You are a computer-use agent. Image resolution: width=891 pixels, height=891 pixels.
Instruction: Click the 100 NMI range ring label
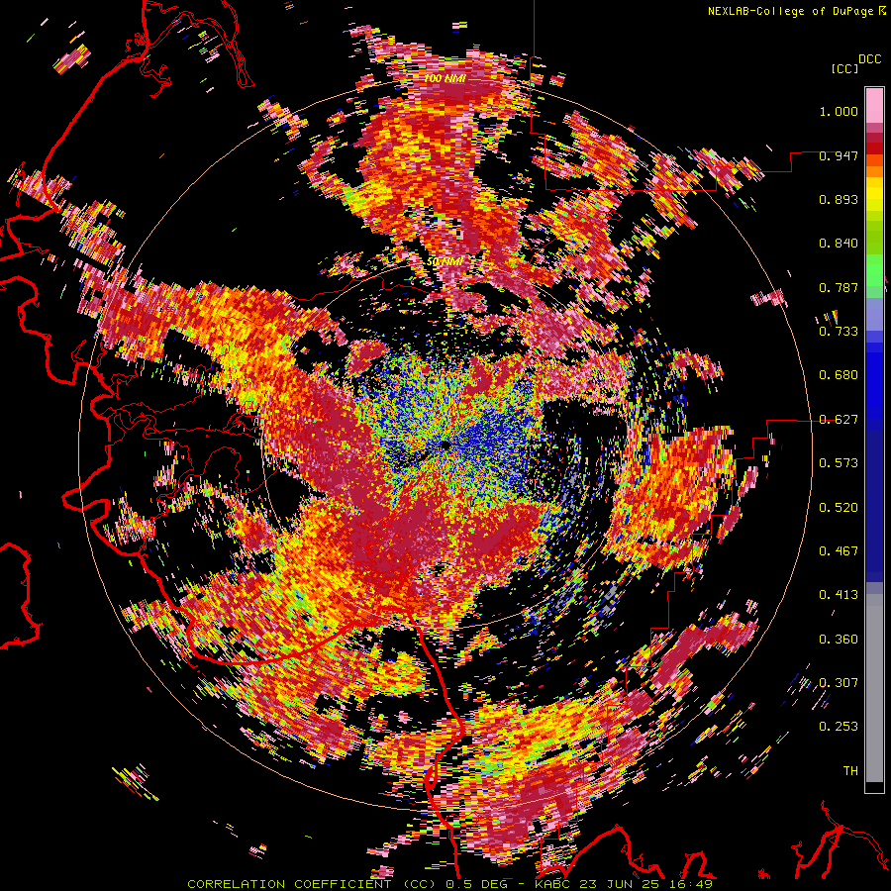pos(445,78)
